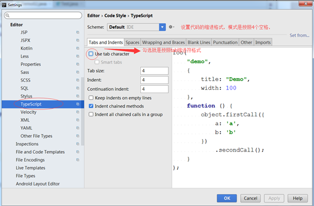Open the Scheme dropdown arrow
The image size is (314, 206).
[x=162, y=27]
